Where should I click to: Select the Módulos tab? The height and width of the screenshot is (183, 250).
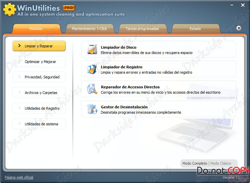(36, 29)
